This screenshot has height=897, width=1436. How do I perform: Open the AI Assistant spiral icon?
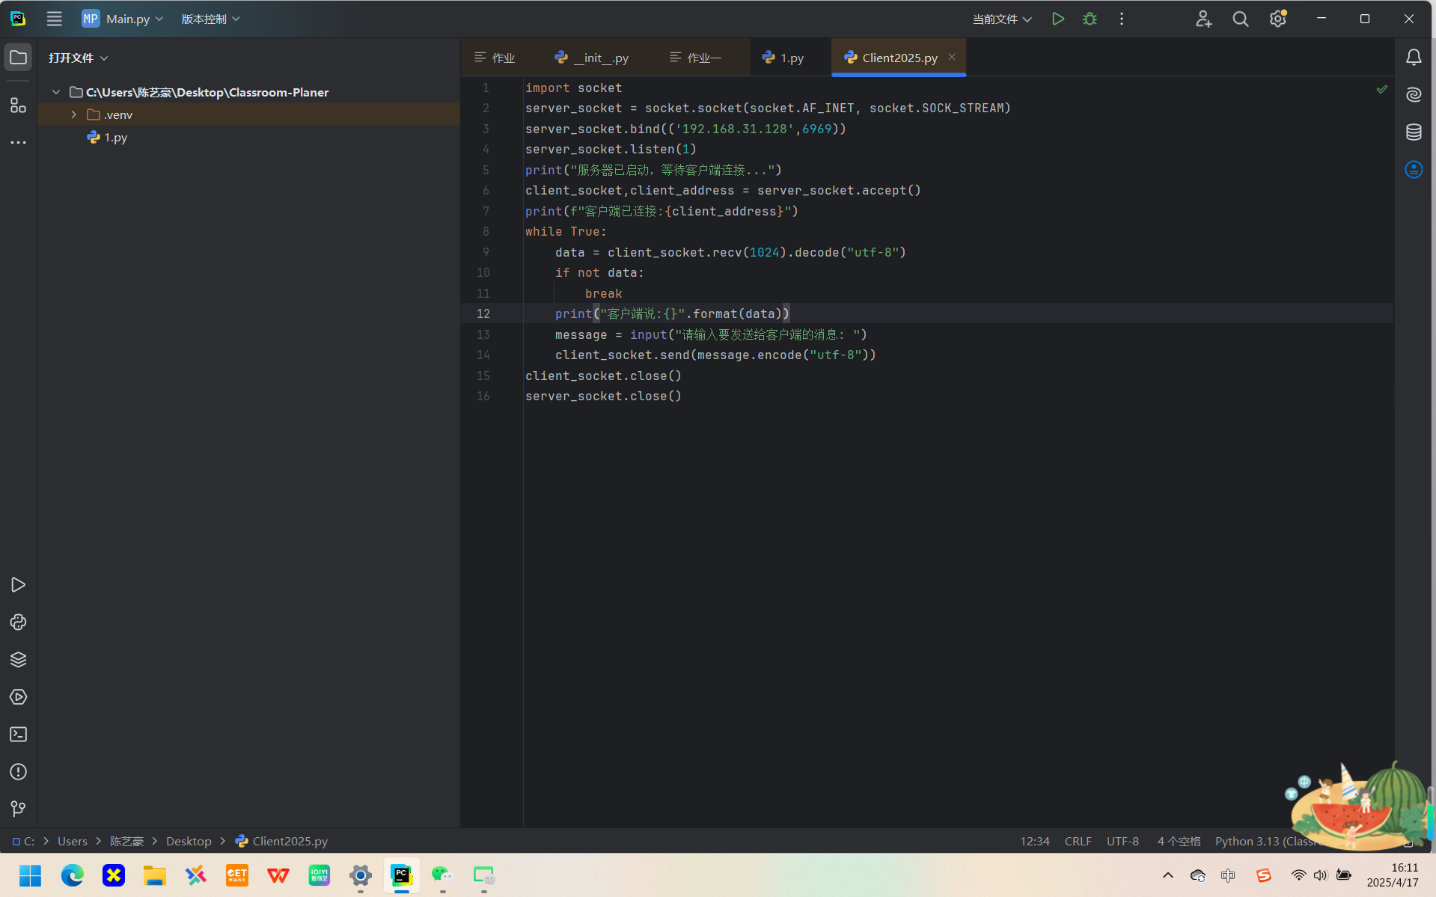pos(1413,95)
